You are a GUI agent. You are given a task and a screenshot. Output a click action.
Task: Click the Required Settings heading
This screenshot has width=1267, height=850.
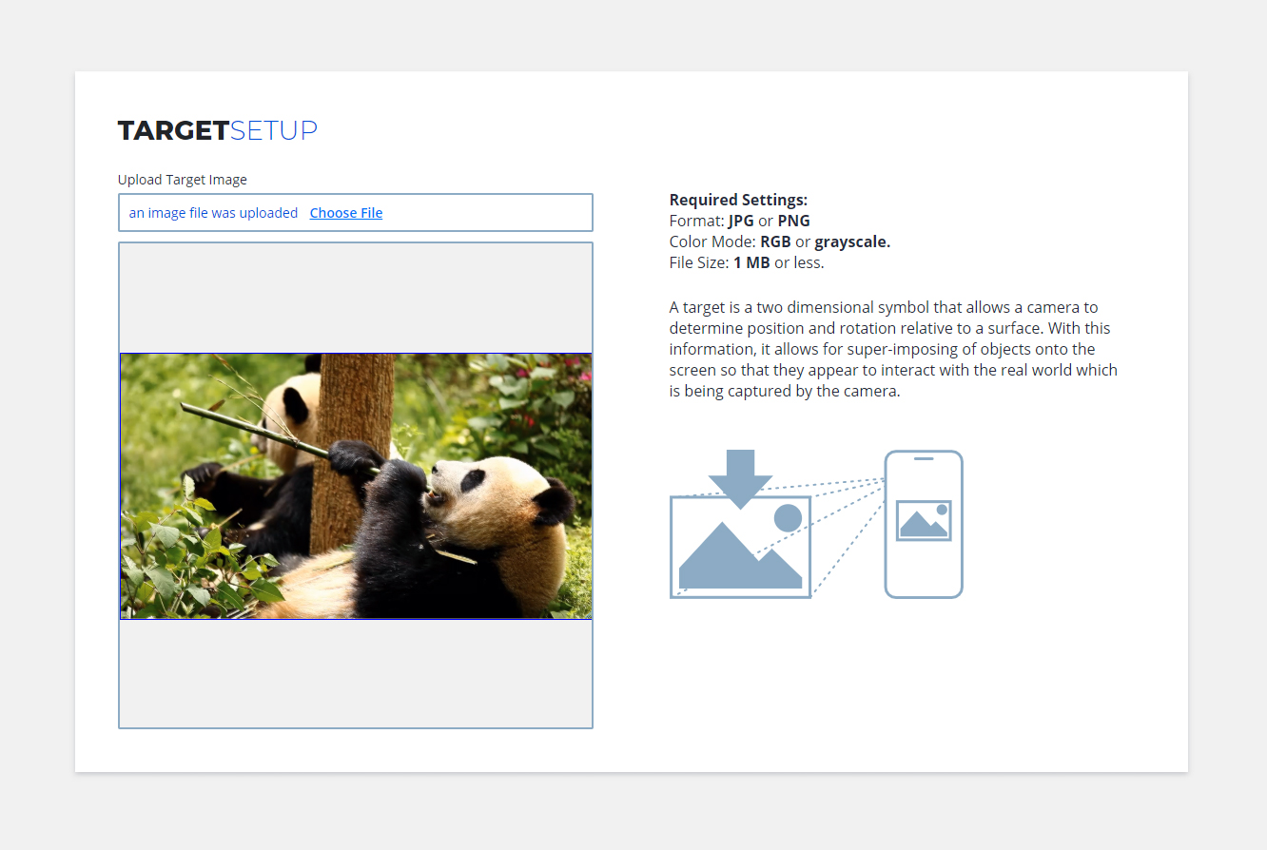pyautogui.click(x=738, y=200)
